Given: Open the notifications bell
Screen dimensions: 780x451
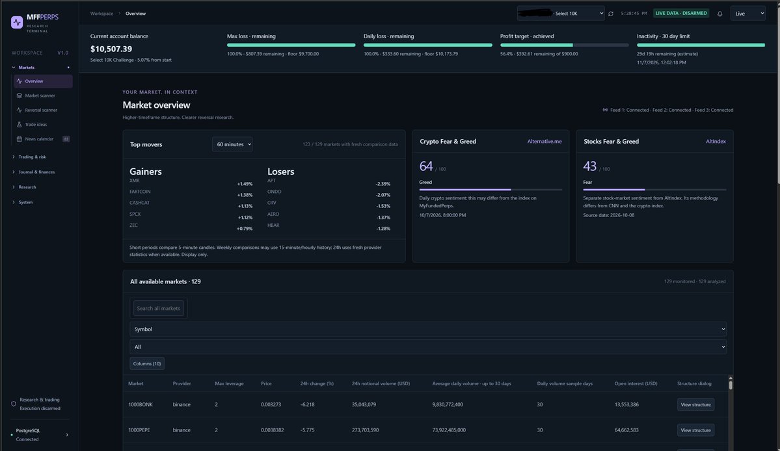Looking at the screenshot, I should pyautogui.click(x=719, y=14).
